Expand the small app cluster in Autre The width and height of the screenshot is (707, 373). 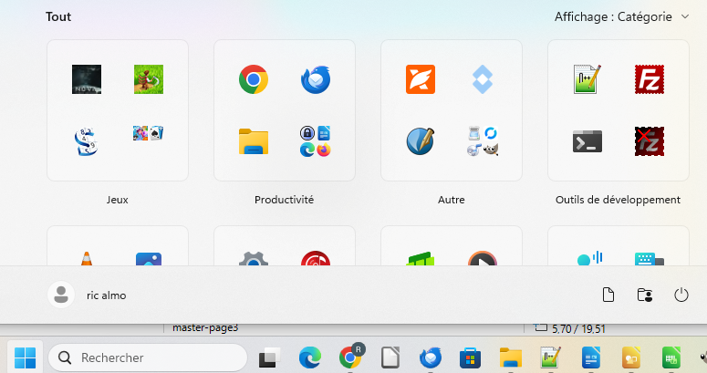click(483, 141)
